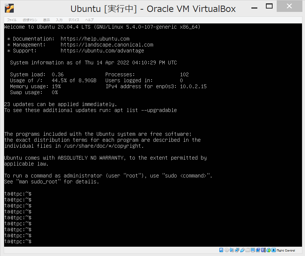This screenshot has width=305, height=256.
Task: Open the 仮想マシン menu
Action: click(30, 20)
